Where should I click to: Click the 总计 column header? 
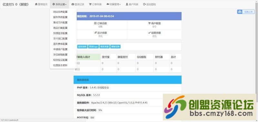point(173,57)
